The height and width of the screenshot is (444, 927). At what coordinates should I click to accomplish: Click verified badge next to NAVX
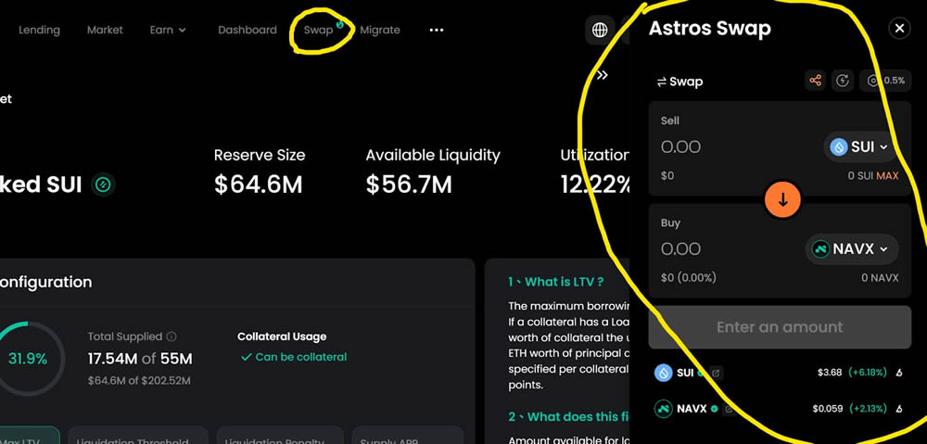coord(714,409)
